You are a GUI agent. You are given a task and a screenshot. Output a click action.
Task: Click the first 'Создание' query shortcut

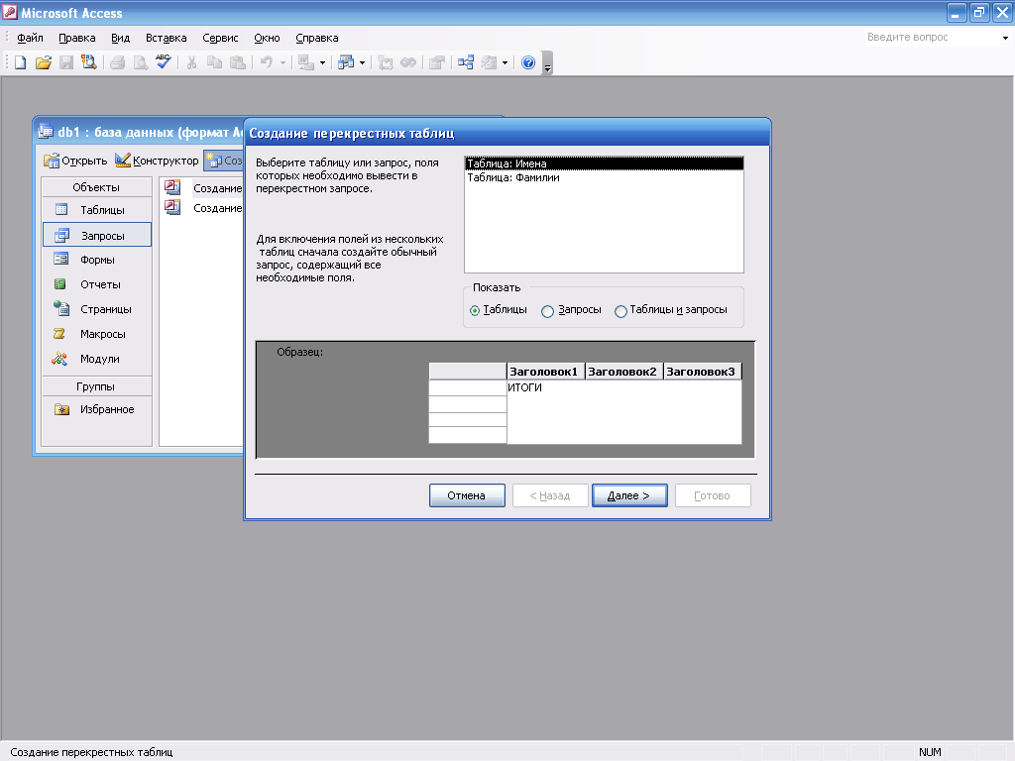204,187
